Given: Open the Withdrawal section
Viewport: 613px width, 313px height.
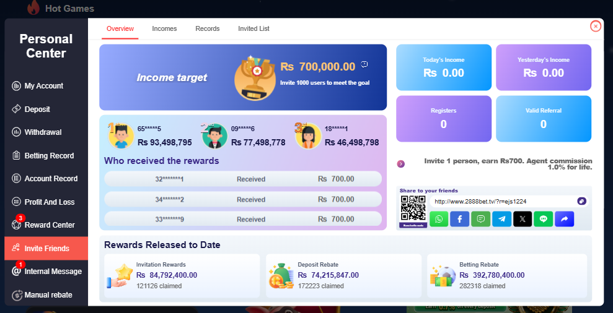Looking at the screenshot, I should coord(43,132).
